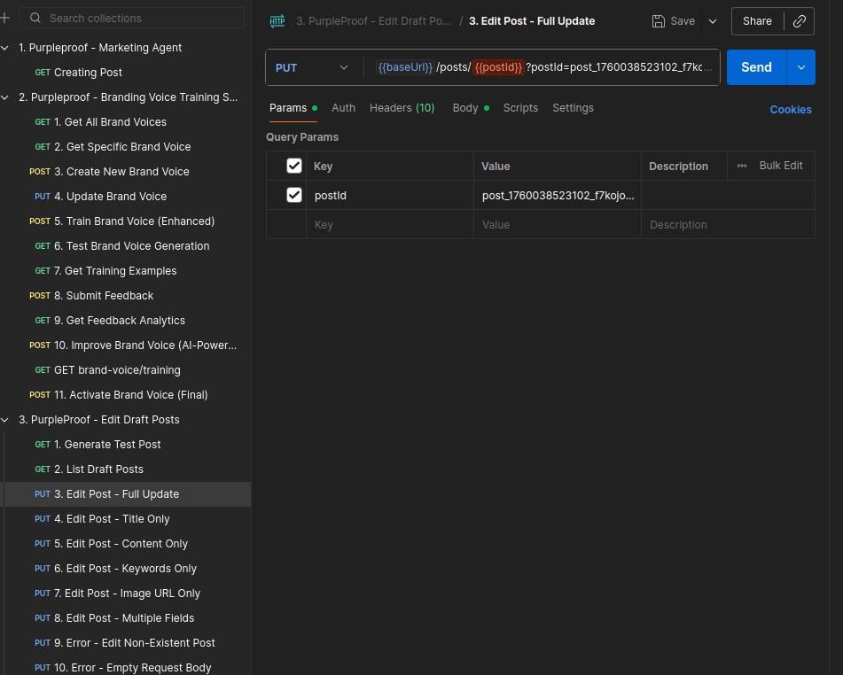Open the Scripts tab
This screenshot has height=675, width=843.
pos(520,108)
